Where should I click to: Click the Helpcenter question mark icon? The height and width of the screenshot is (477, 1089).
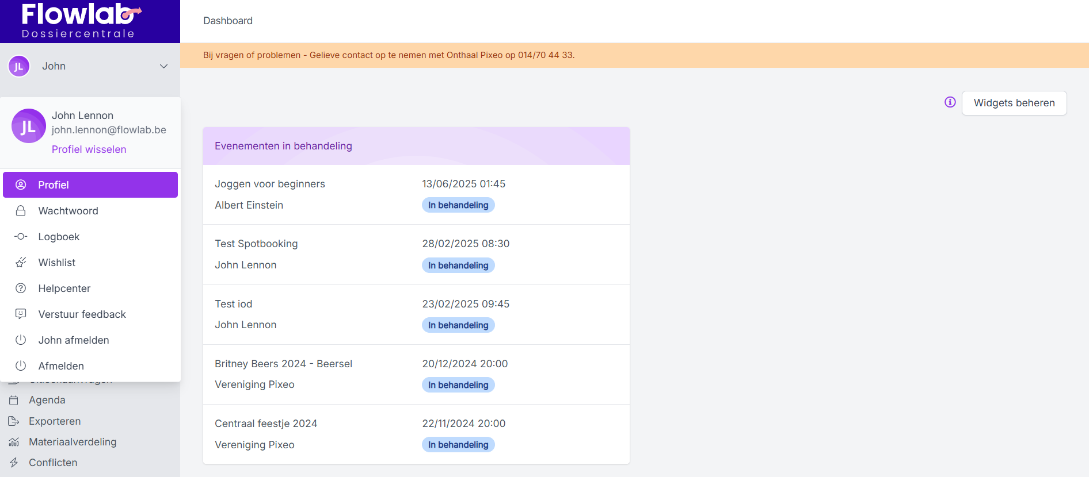point(21,288)
